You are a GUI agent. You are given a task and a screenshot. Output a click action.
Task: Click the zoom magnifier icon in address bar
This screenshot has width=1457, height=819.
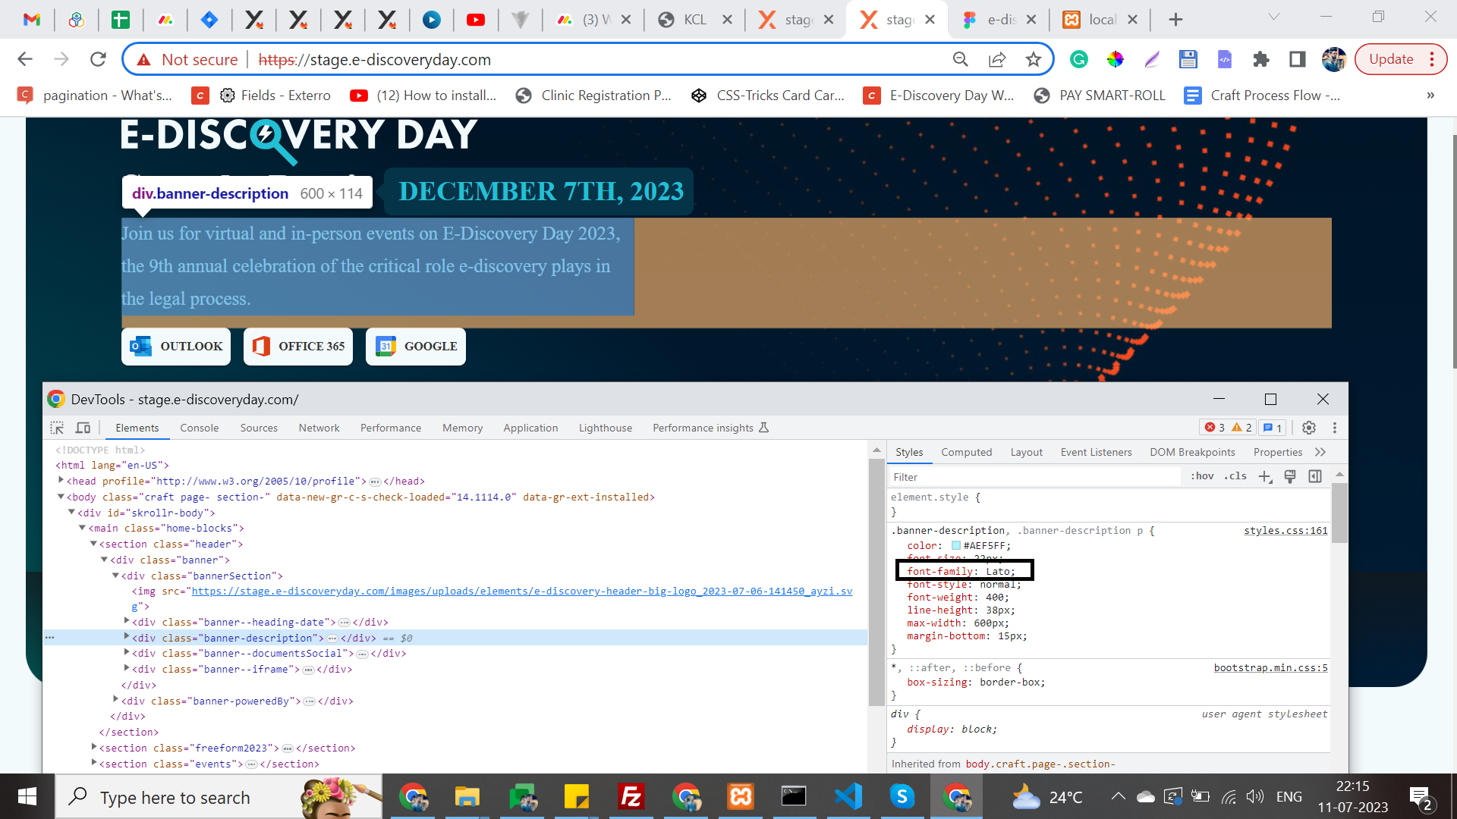961,59
